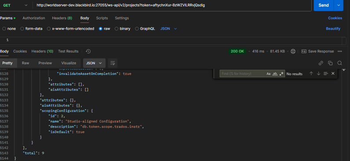The image size is (350, 161).
Task: Switch to the Test Results tab
Action: (x=68, y=51)
